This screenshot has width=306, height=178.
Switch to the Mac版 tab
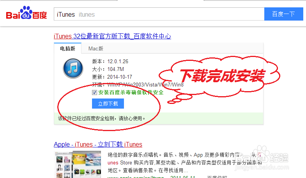(96, 48)
